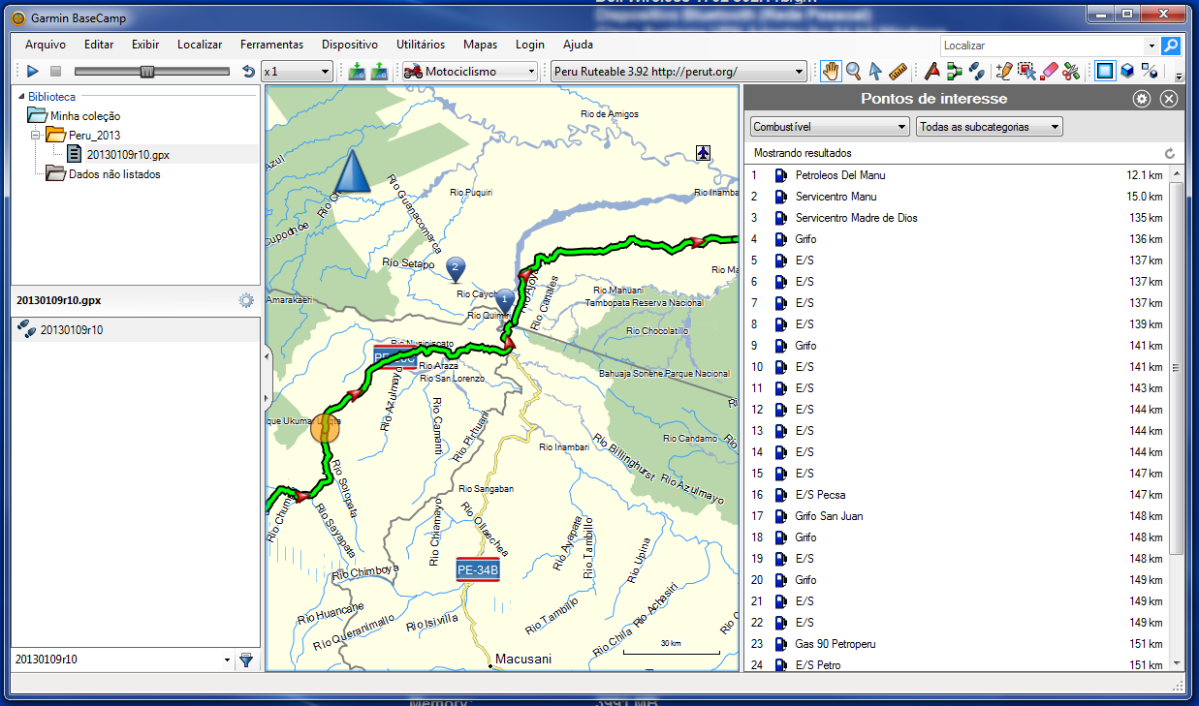Open the Motociclismo activity profile dropdown
This screenshot has height=706, width=1199.
[470, 71]
